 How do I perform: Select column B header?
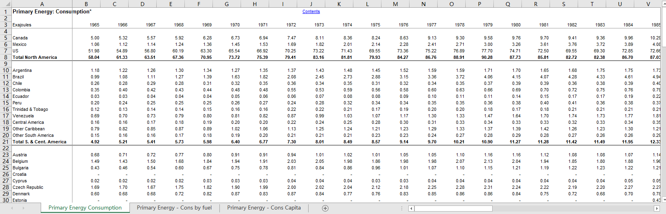tap(86, 4)
